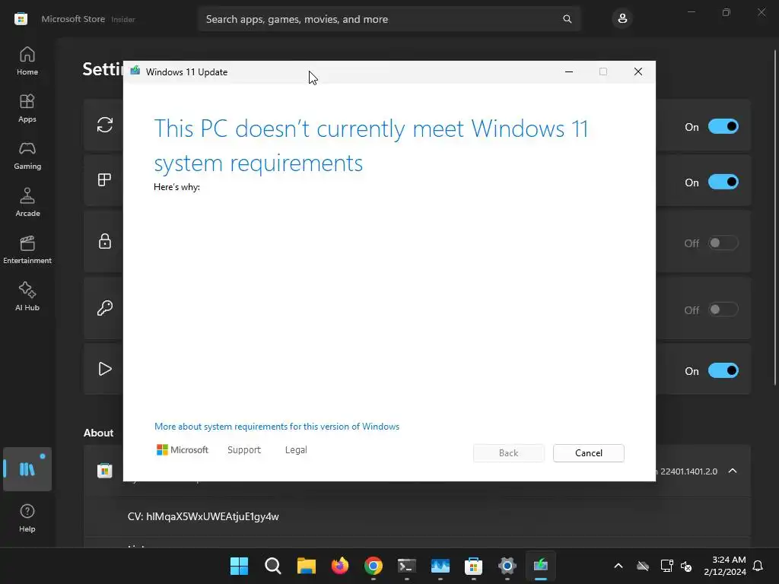Image resolution: width=779 pixels, height=584 pixels.
Task: Click the Store app icon in About section
Action: point(105,470)
